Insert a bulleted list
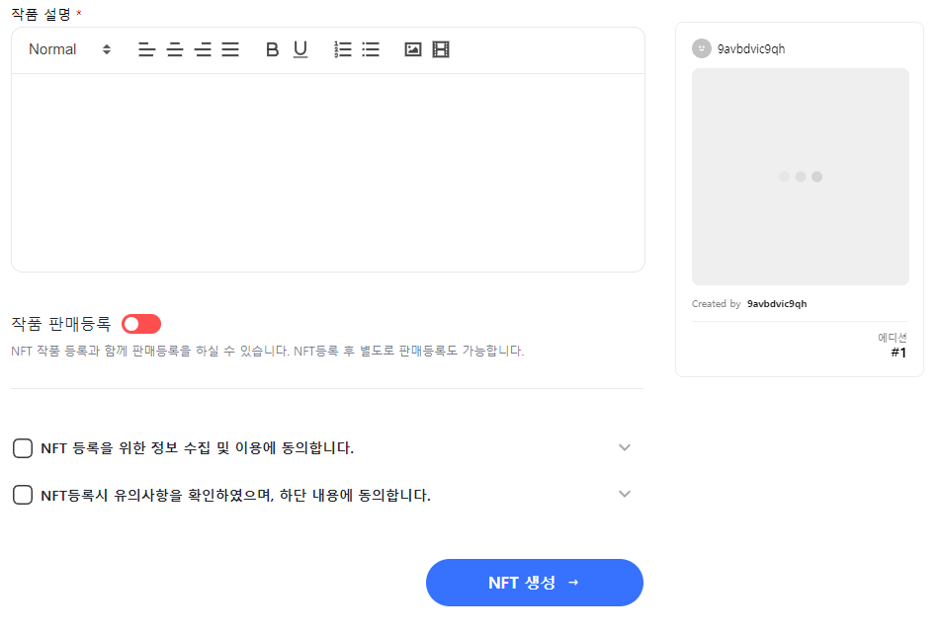This screenshot has height=633, width=941. pos(371,49)
